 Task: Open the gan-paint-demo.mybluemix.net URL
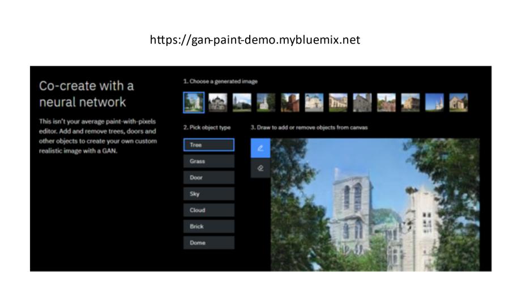[255, 40]
